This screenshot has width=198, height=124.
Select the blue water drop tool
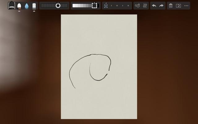[x=27, y=6]
